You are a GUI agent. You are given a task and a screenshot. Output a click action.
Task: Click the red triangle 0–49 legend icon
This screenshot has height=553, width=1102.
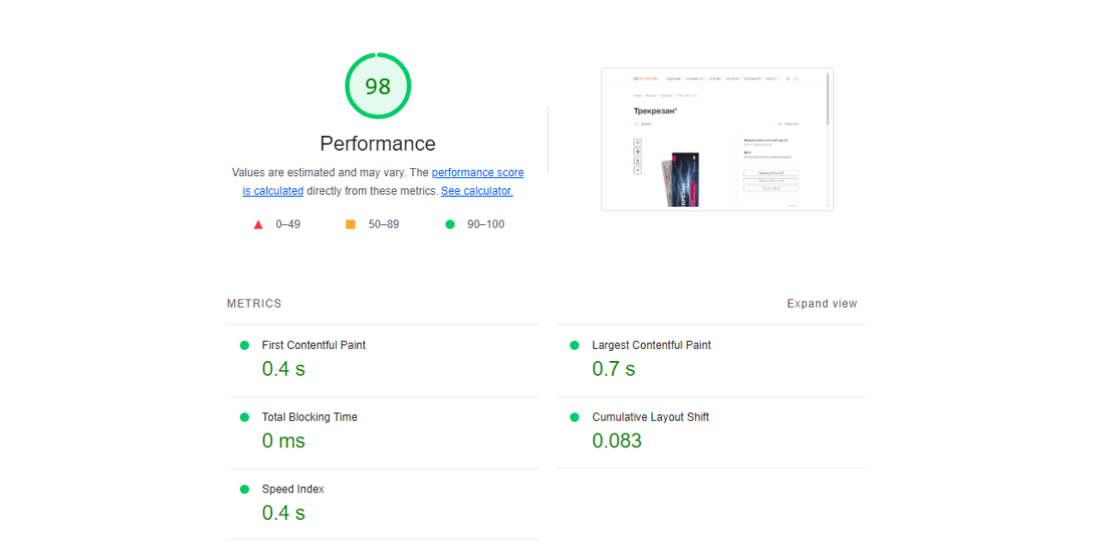258,224
